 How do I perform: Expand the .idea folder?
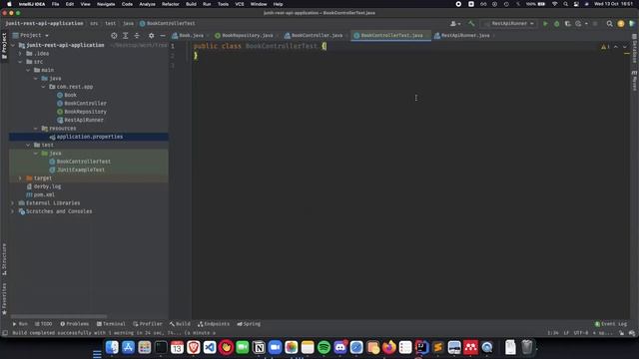(x=20, y=53)
